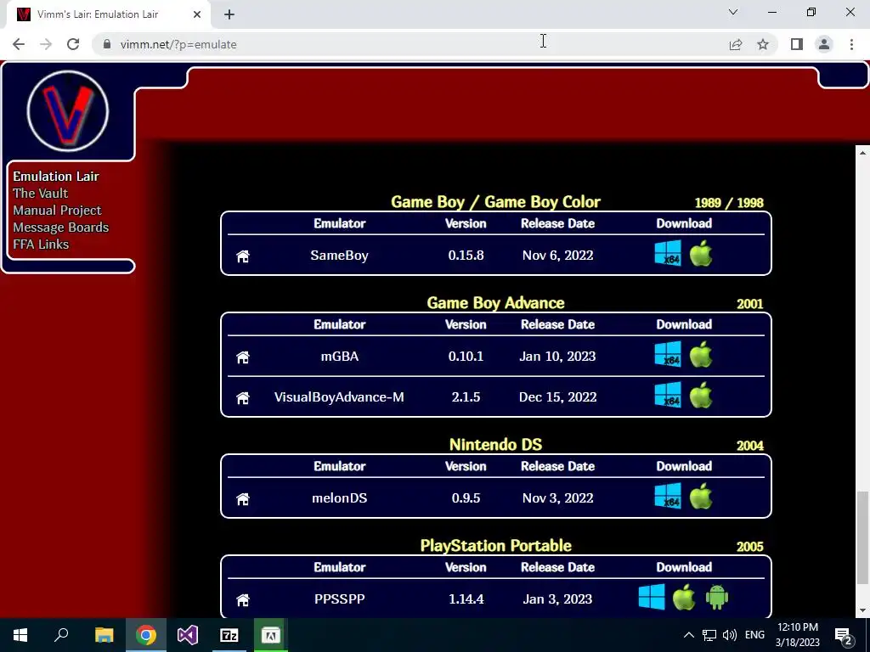
Task: Download mGBA macOS Apple icon
Action: tap(701, 354)
